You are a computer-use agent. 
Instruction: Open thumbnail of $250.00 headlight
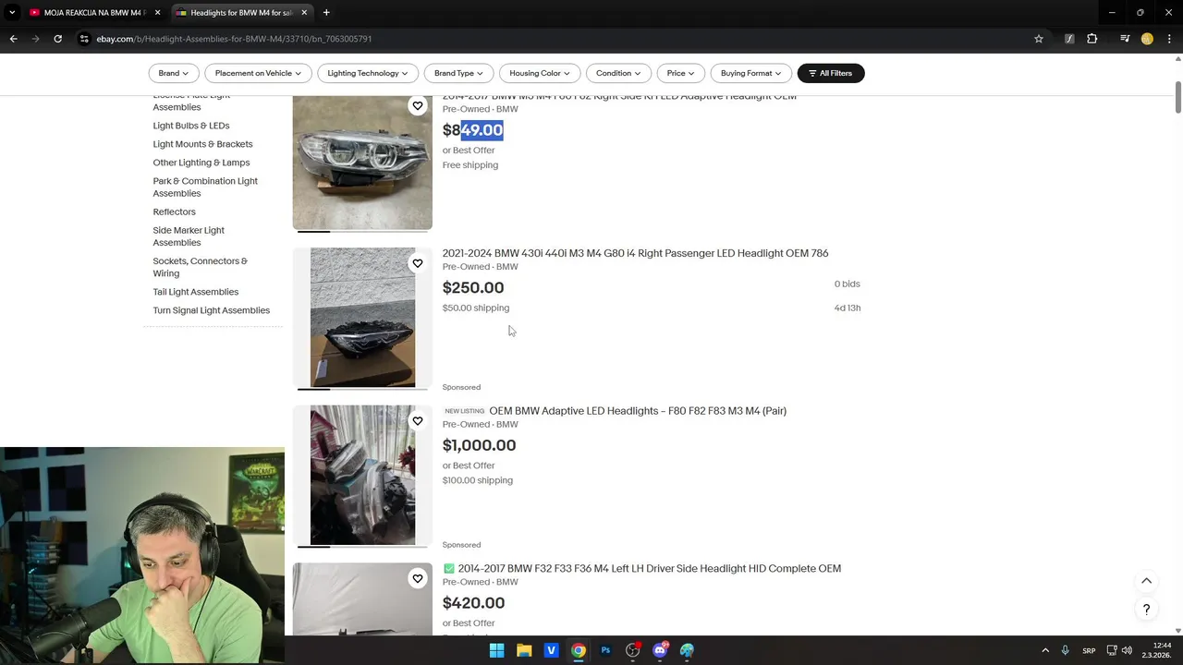(362, 317)
